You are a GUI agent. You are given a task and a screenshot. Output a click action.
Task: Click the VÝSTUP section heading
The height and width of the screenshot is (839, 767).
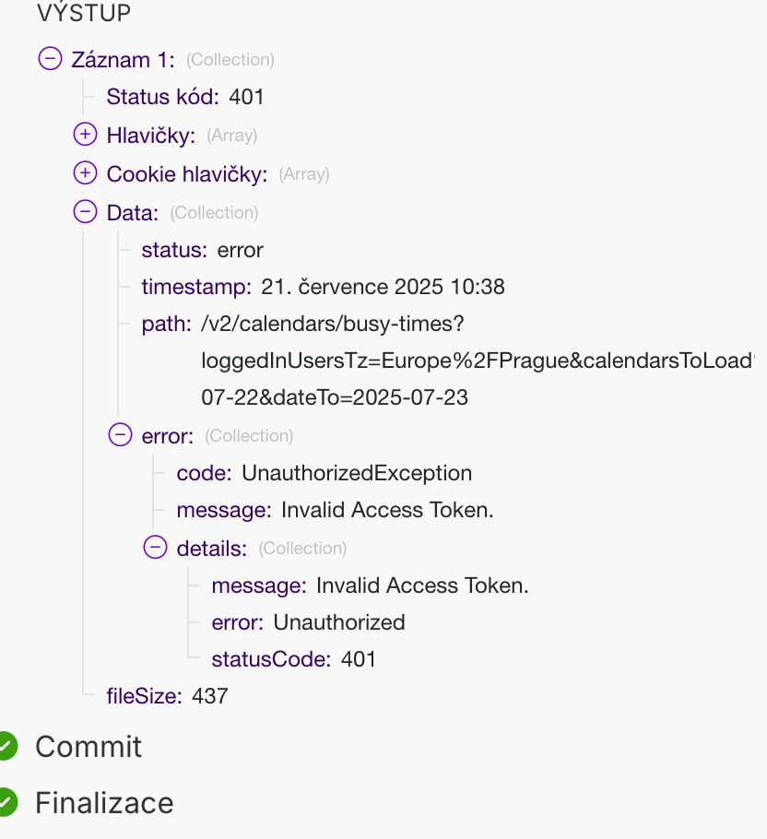84,13
